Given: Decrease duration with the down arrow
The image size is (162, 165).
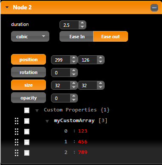Looking at the screenshot, I should [x=82, y=27].
